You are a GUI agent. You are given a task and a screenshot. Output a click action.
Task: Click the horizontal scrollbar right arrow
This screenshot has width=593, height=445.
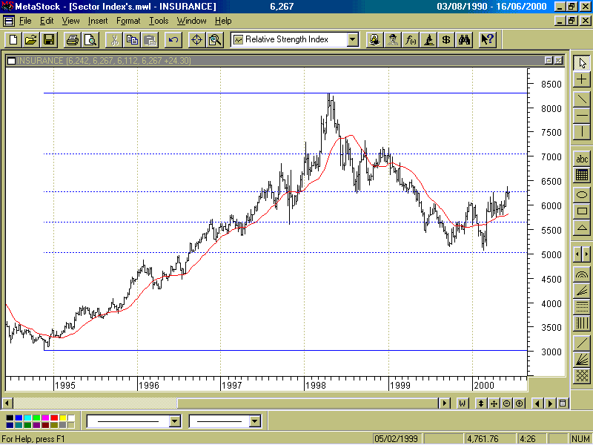[445, 403]
